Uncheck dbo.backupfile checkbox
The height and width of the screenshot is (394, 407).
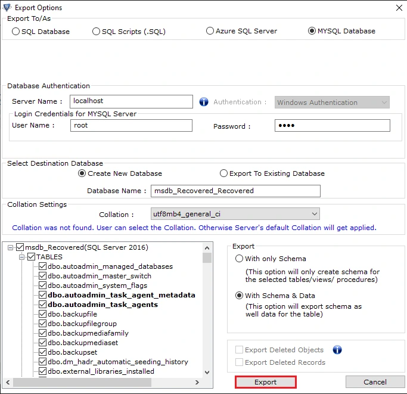(x=42, y=314)
